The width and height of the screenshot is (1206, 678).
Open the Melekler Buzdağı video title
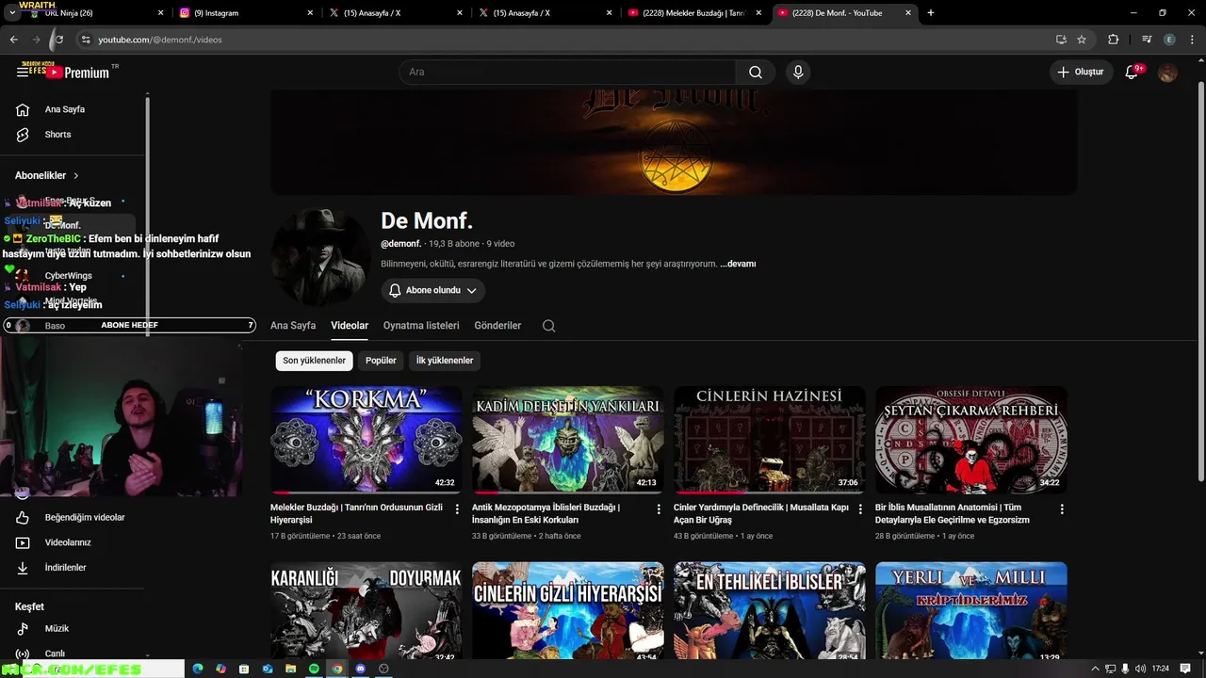356,513
